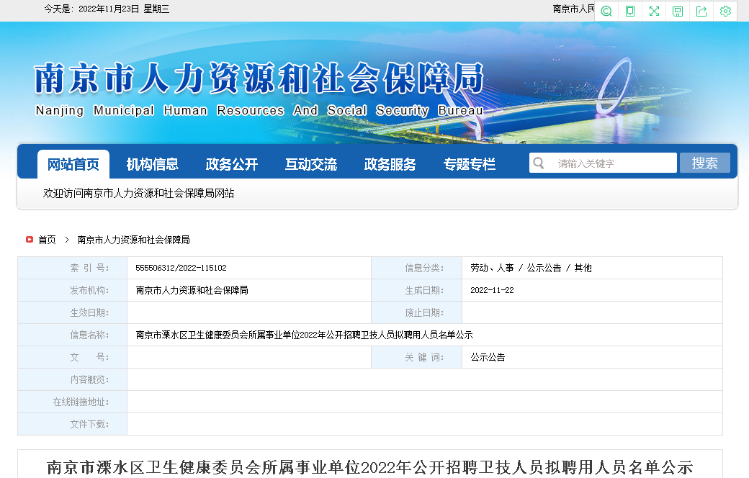Open the 政务公开 menu

click(232, 164)
